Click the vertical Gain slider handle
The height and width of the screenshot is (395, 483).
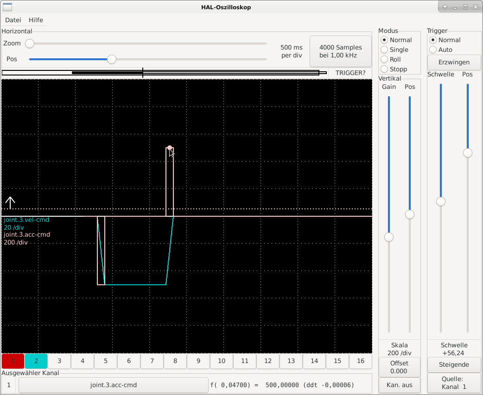[389, 237]
